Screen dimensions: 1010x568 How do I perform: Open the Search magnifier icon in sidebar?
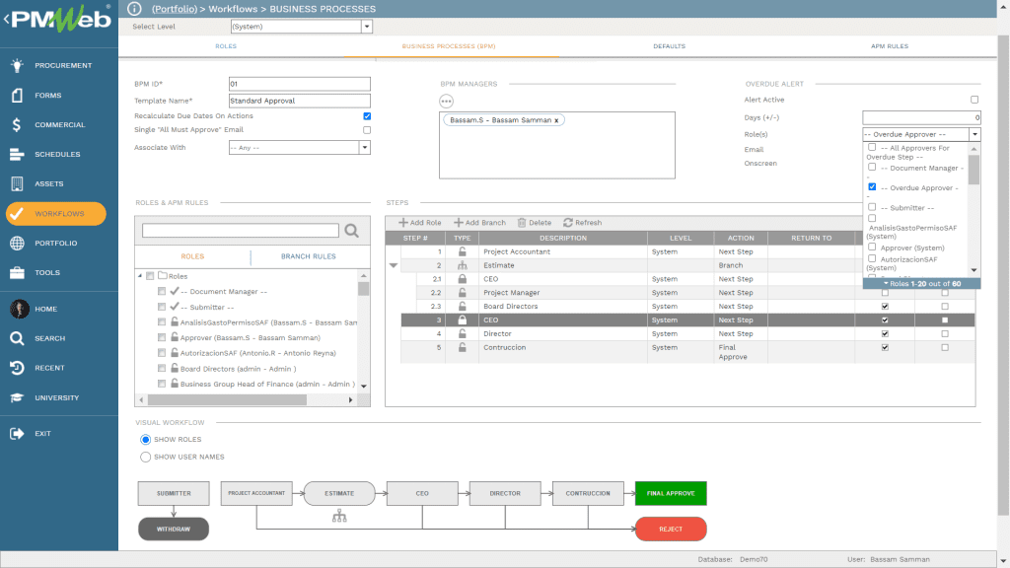(17, 338)
